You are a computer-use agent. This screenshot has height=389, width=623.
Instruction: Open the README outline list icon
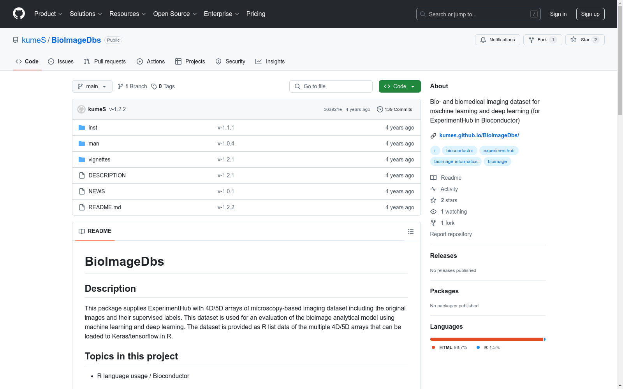411,231
